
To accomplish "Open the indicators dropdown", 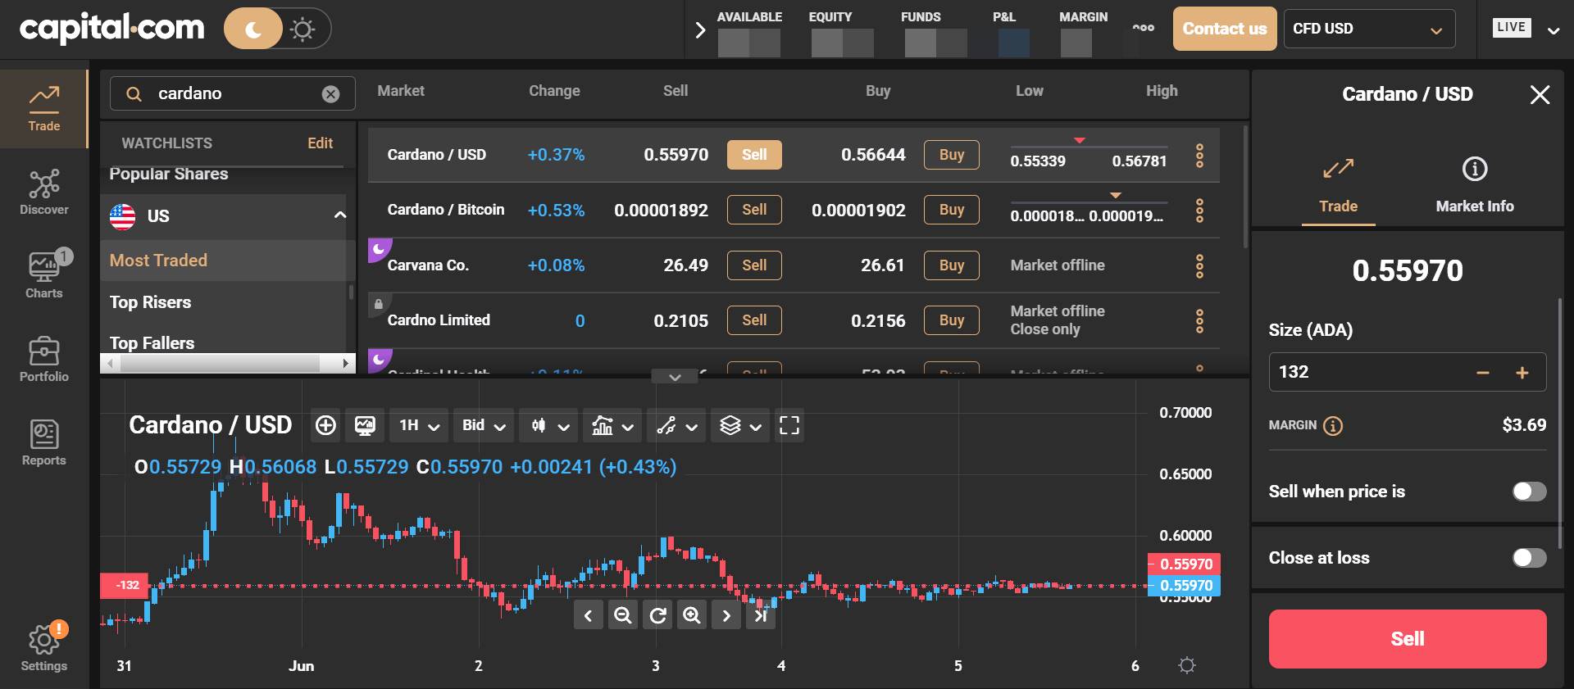I will coord(612,425).
